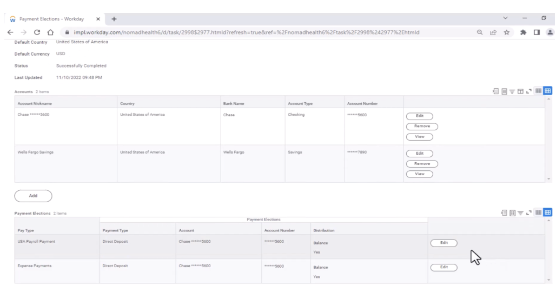This screenshot has width=556, height=292.
Task: Edit the USA Payroll Payment election
Action: [x=444, y=243]
